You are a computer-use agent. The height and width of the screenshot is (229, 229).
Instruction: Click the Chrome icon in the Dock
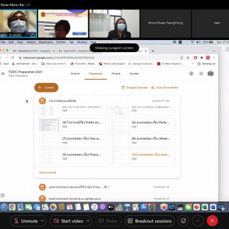click(x=12, y=207)
